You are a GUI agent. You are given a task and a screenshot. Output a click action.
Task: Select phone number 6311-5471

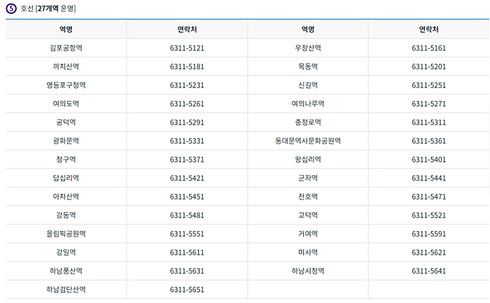point(428,197)
